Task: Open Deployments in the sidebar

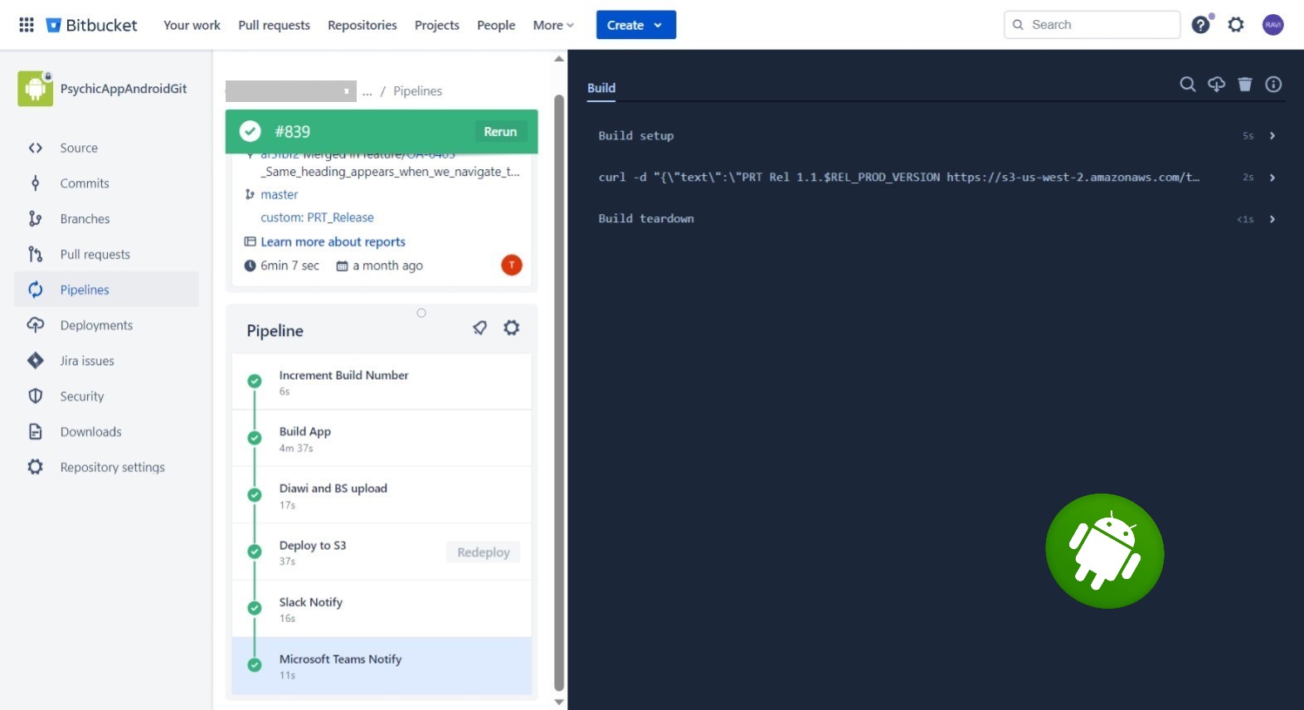Action: pos(96,325)
